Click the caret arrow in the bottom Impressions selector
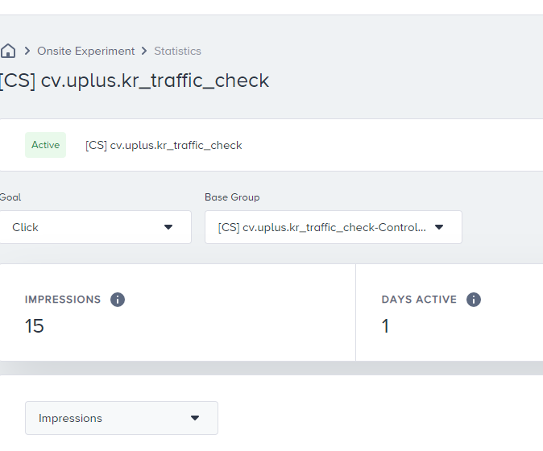Image resolution: width=543 pixels, height=451 pixels. click(x=195, y=418)
